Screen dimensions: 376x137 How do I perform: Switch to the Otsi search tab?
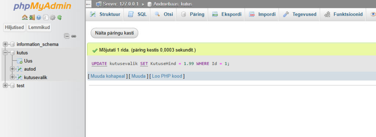tap(163, 14)
